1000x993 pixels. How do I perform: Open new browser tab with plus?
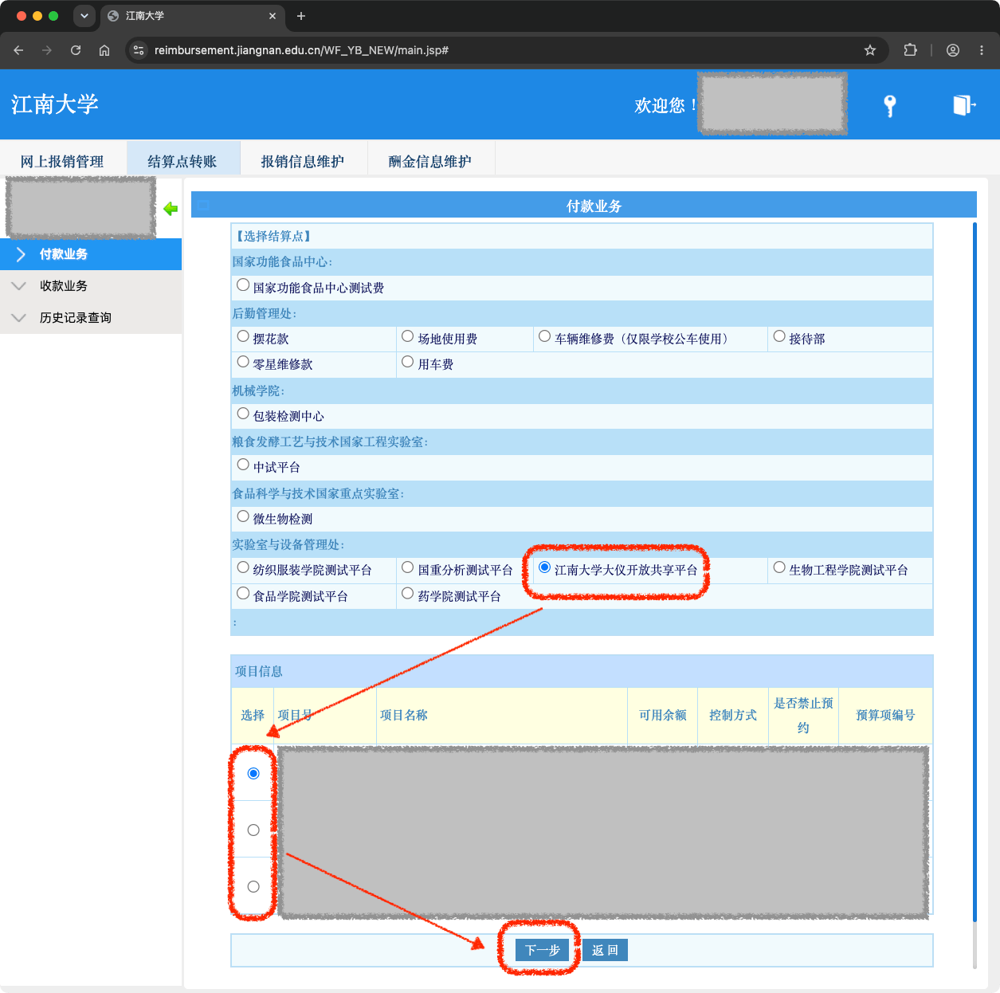click(x=301, y=16)
